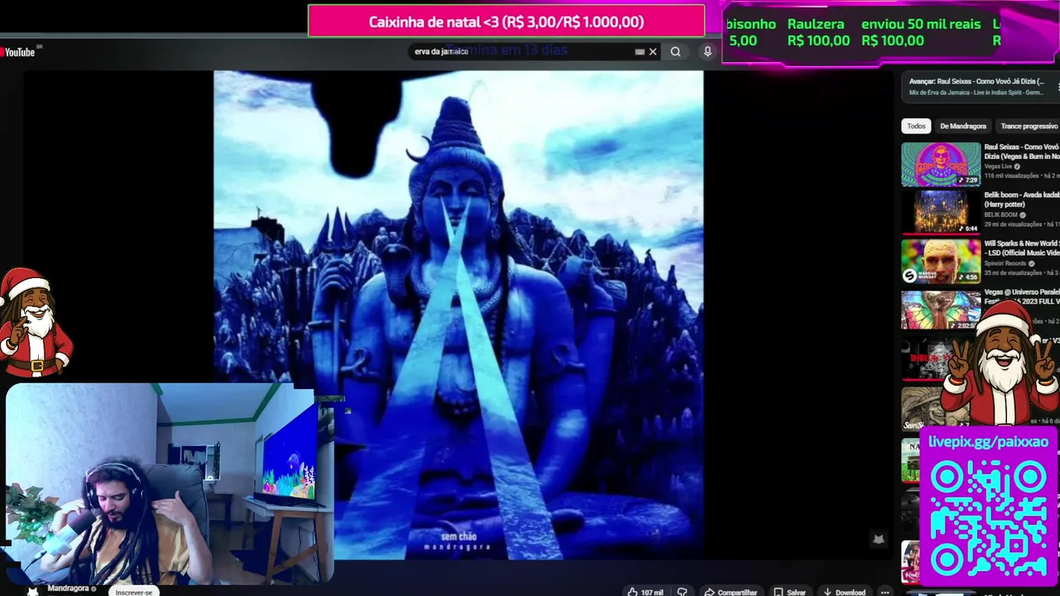Click 'Raulzera R$ 100,00' donation ticker
This screenshot has height=596, width=1060.
(x=818, y=32)
